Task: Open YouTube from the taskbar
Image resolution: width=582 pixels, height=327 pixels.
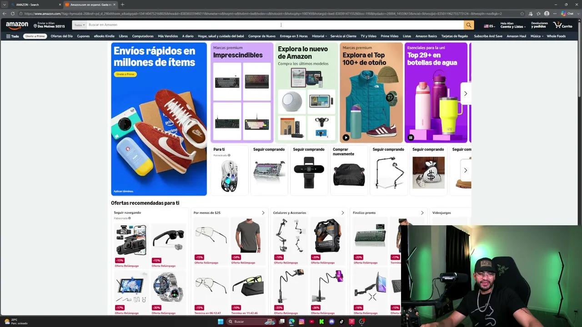Action: coord(311,322)
